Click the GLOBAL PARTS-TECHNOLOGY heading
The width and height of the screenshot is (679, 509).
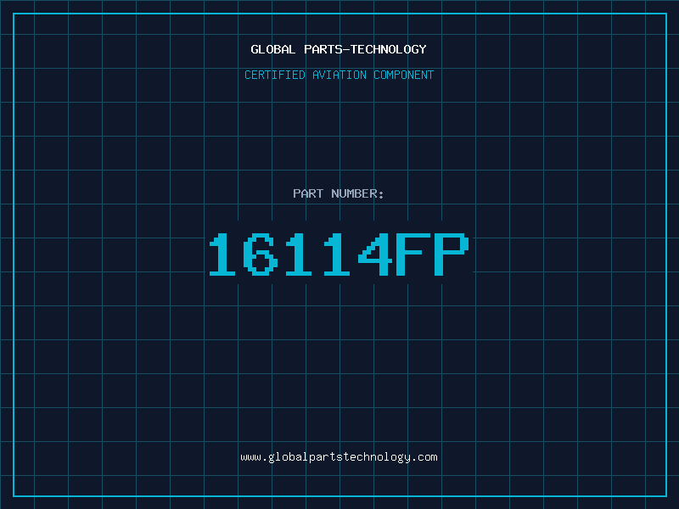point(339,49)
